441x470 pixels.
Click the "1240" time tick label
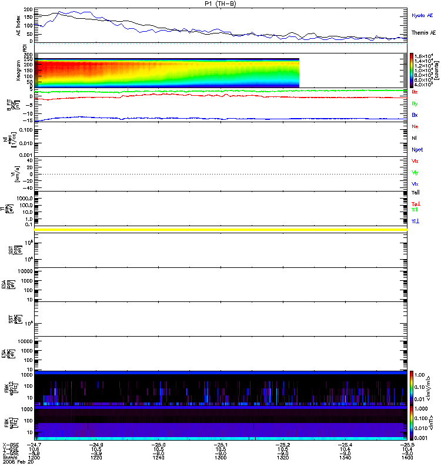[158, 458]
